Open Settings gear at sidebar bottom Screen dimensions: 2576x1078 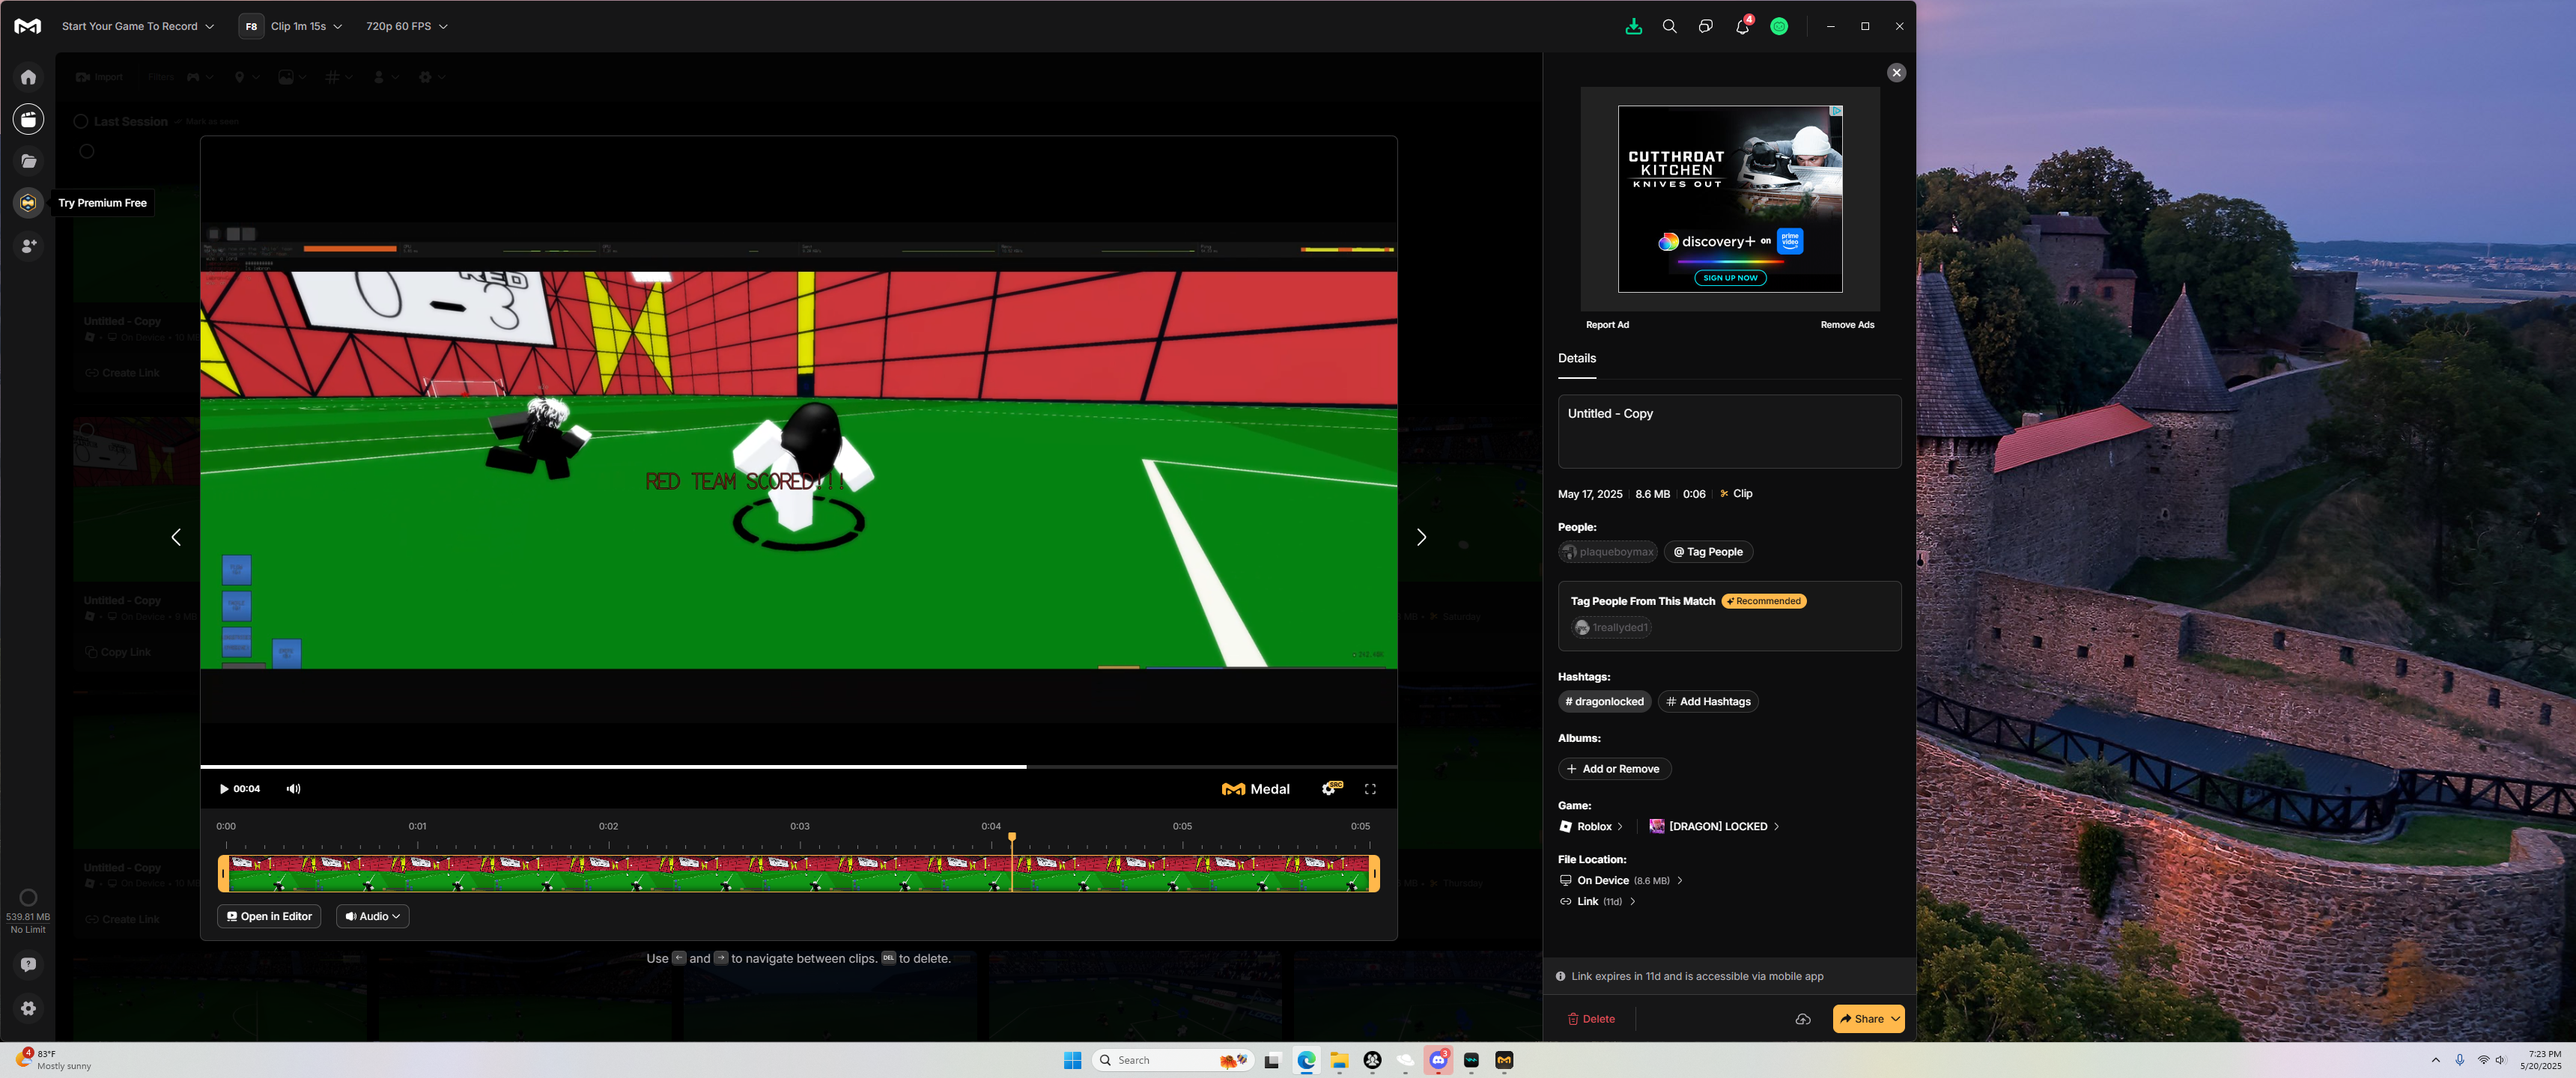pos(29,1008)
